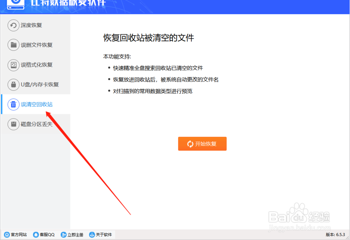The height and width of the screenshot is (240, 350).
Task: Click the folder icon beside 误删文件恢复
Action: pos(13,45)
